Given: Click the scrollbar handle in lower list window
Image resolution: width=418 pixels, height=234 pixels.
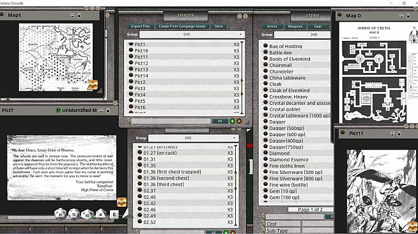Looking at the screenshot, I should pyautogui.click(x=236, y=180).
